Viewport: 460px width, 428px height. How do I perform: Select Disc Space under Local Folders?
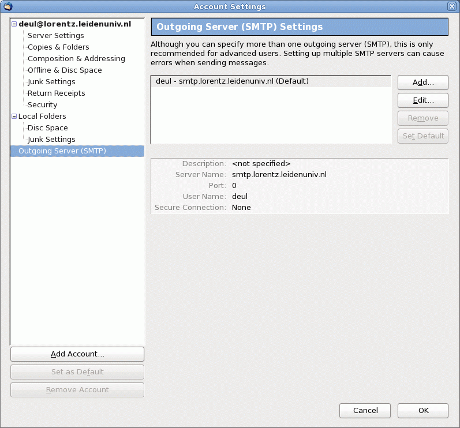47,128
